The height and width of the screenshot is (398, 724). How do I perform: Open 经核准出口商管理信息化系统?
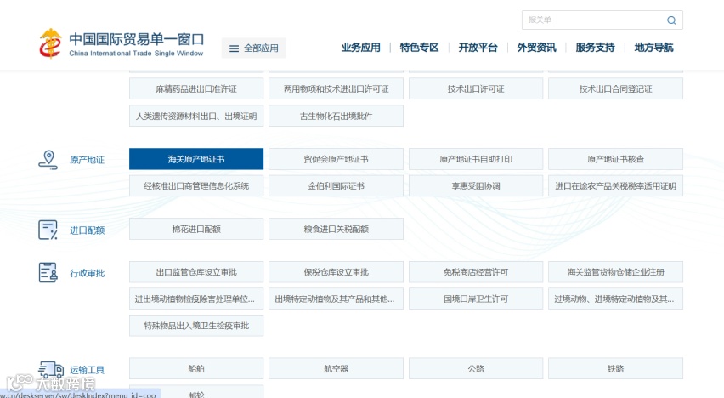(196, 186)
